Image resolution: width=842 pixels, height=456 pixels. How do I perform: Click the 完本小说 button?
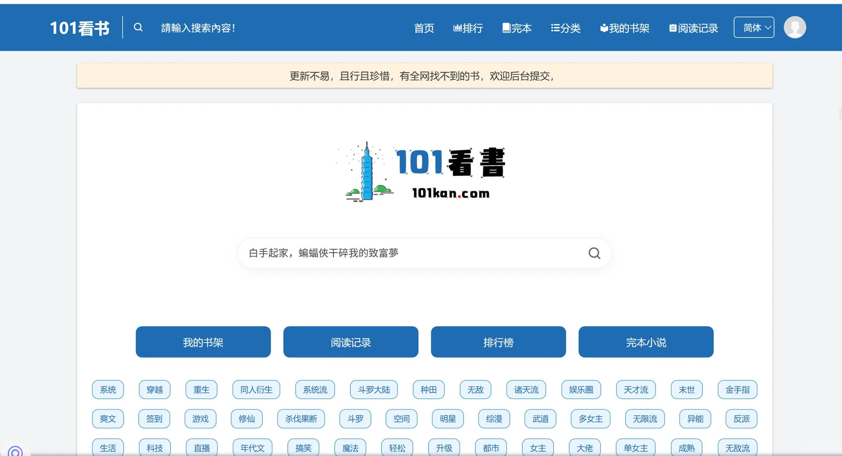pyautogui.click(x=646, y=342)
